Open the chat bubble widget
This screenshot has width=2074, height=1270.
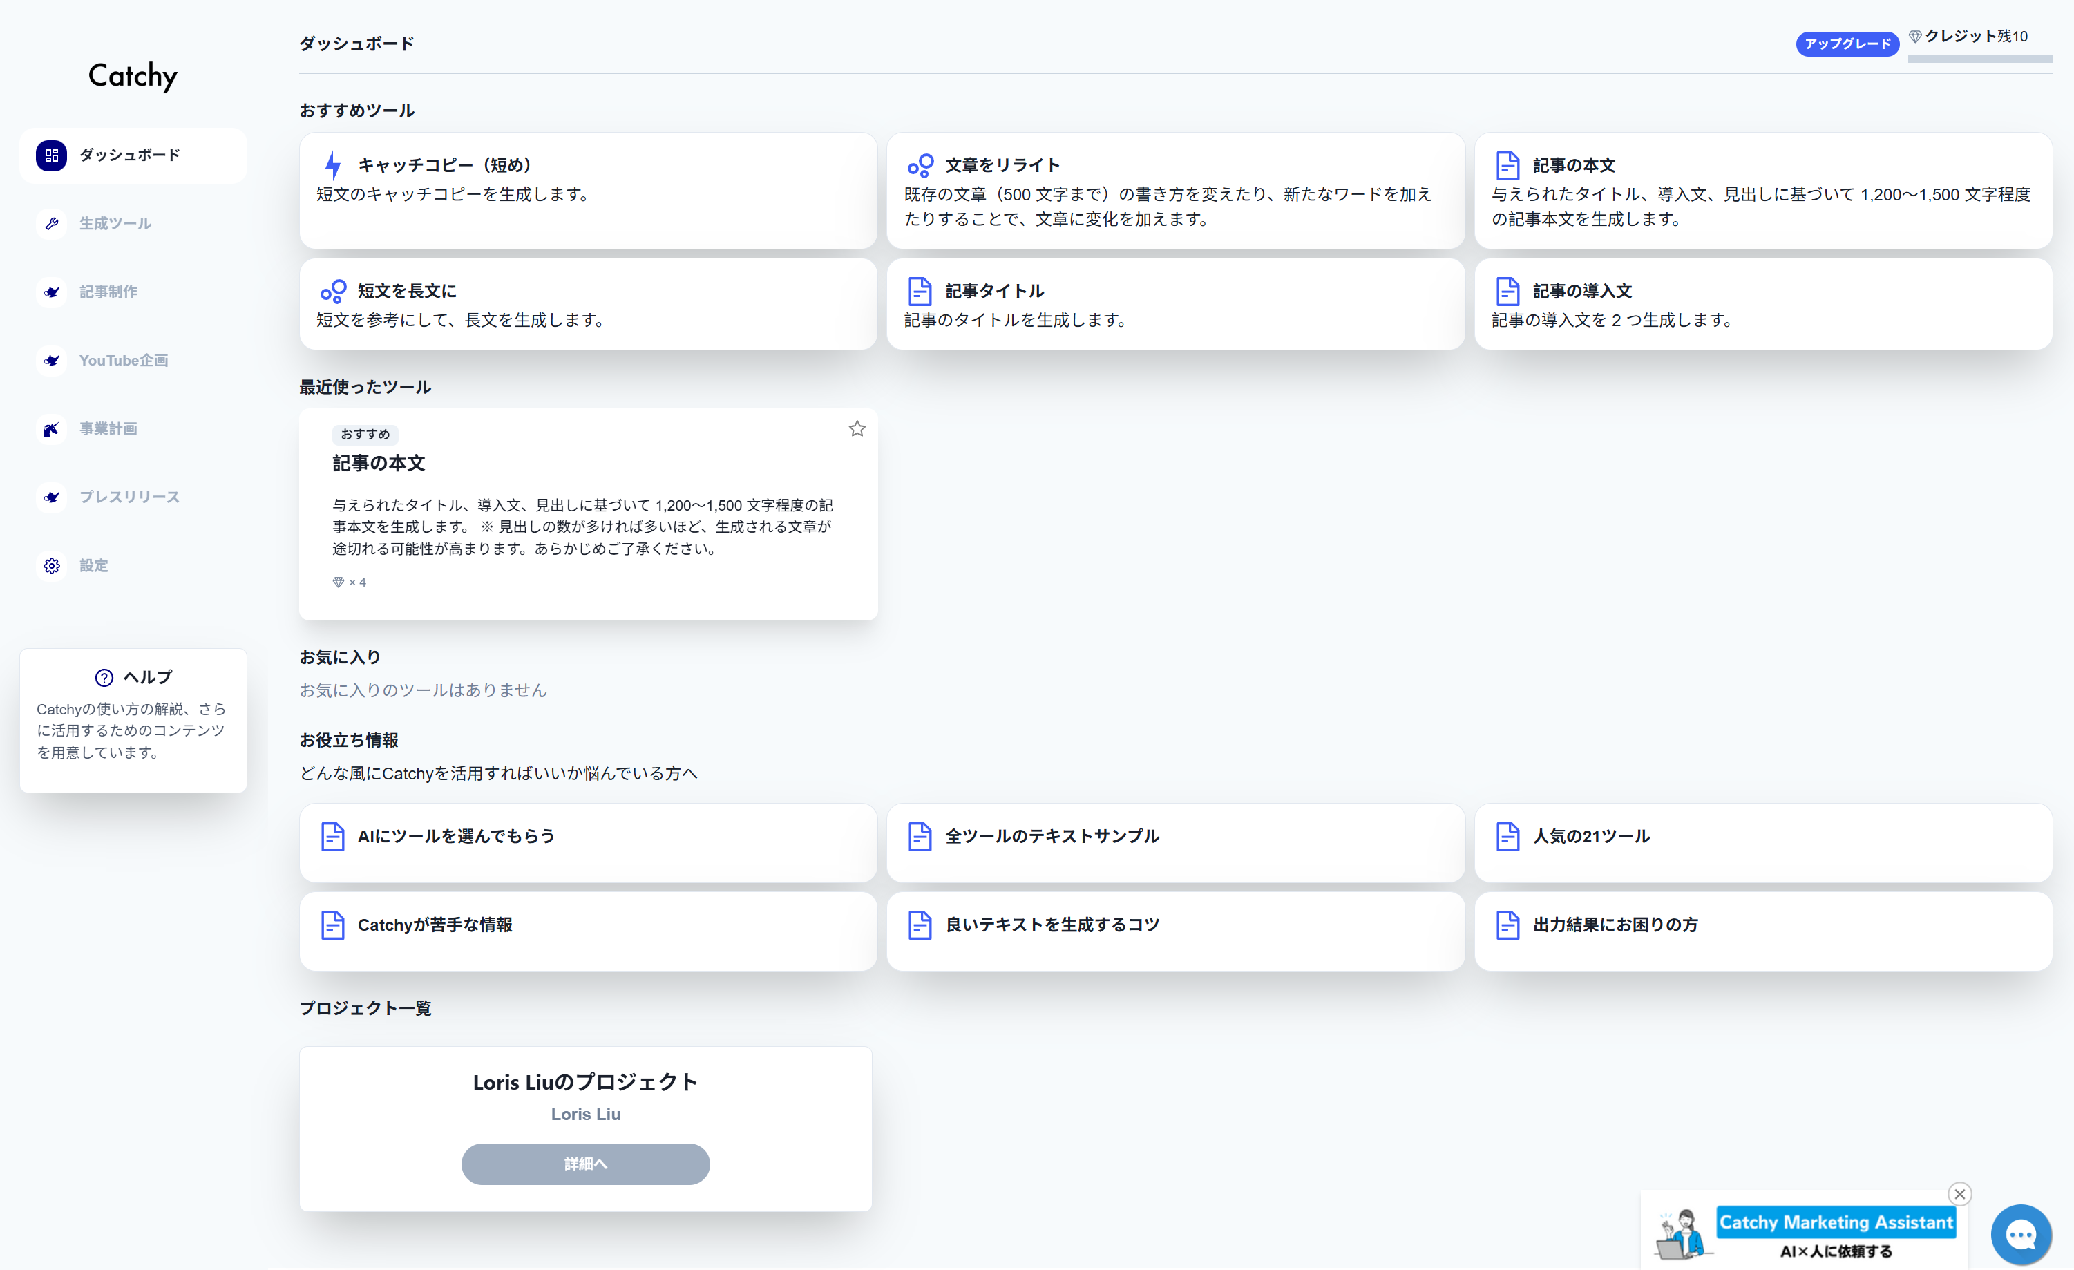click(x=2020, y=1235)
